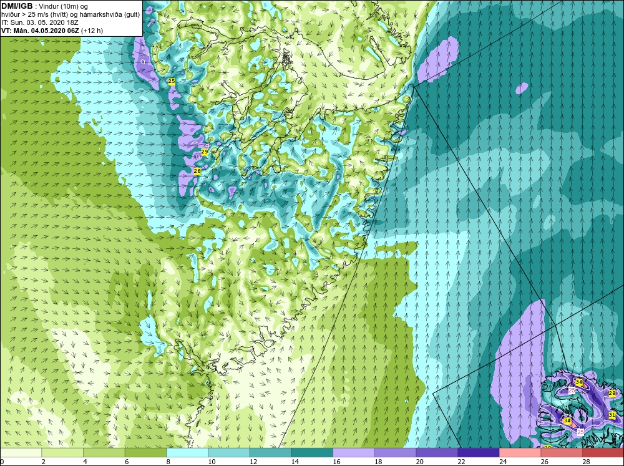Click the "DMI/IGB" title text

tap(17, 6)
